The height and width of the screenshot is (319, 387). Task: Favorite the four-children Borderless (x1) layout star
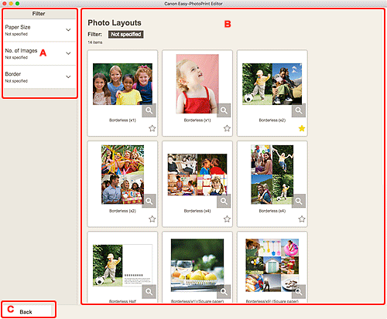(152, 128)
